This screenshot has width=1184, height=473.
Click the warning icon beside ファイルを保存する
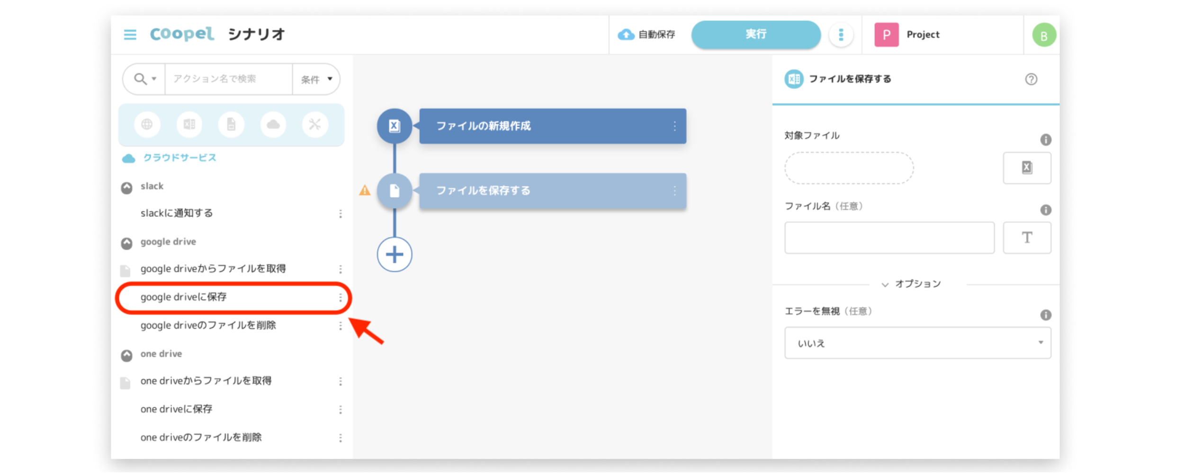point(365,190)
